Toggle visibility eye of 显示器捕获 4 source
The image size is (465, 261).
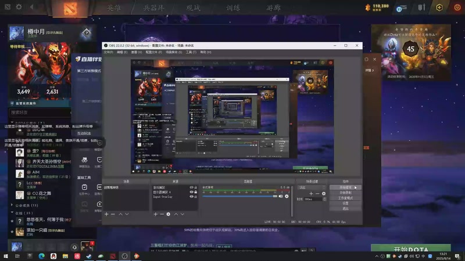tap(192, 192)
